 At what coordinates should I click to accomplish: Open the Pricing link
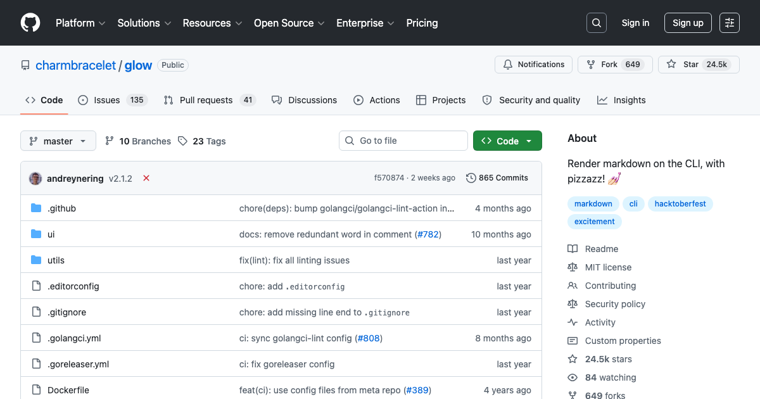(x=422, y=23)
